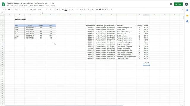This screenshot has width=190, height=106.
Task: Decrease decimal places
Action: (28, 9)
